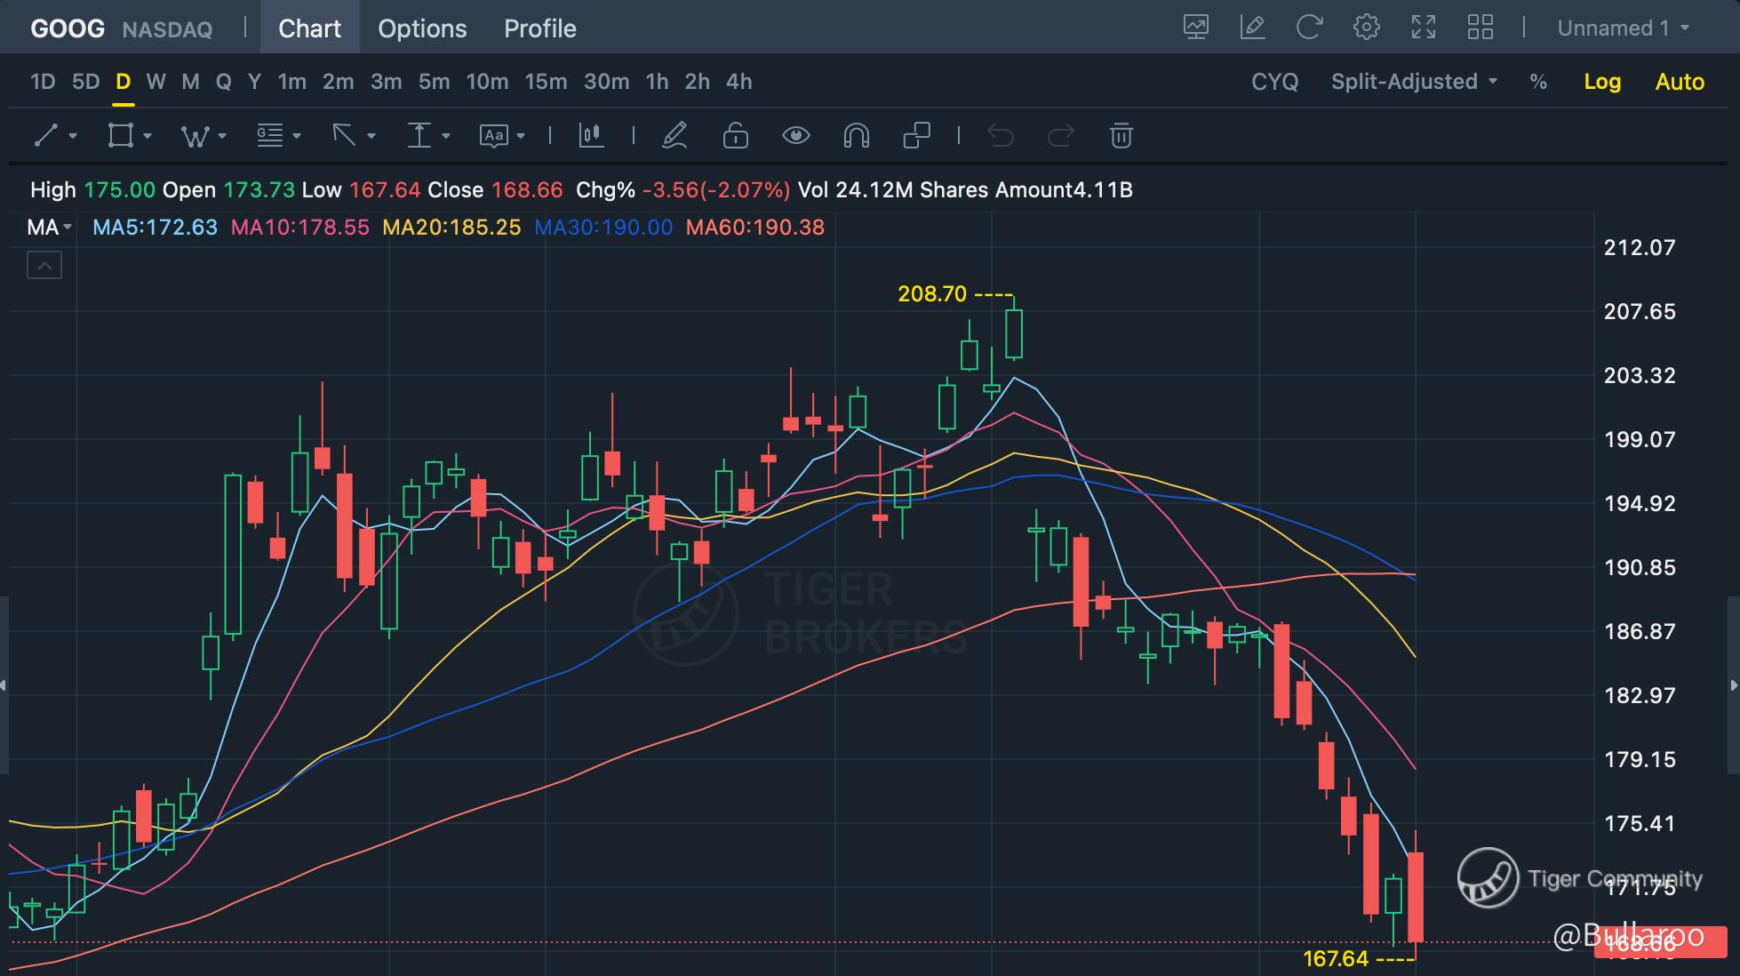Toggle the drawing lock icon
This screenshot has width=1740, height=976.
(x=735, y=136)
